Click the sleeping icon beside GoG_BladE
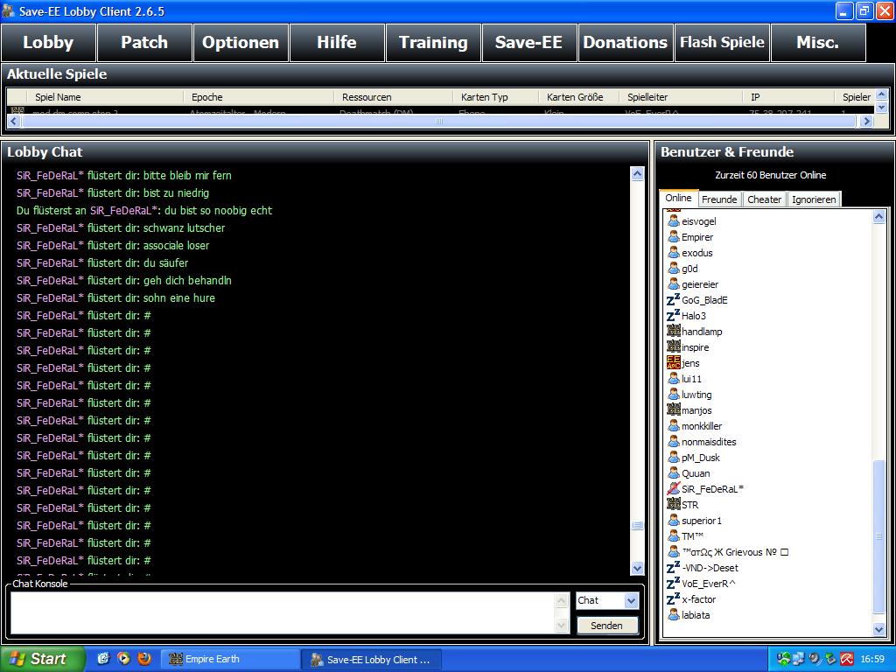 click(x=673, y=300)
